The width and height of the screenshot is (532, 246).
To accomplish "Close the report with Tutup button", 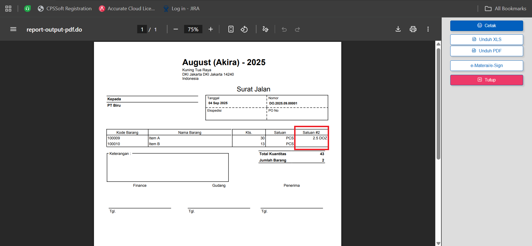I will [x=487, y=80].
